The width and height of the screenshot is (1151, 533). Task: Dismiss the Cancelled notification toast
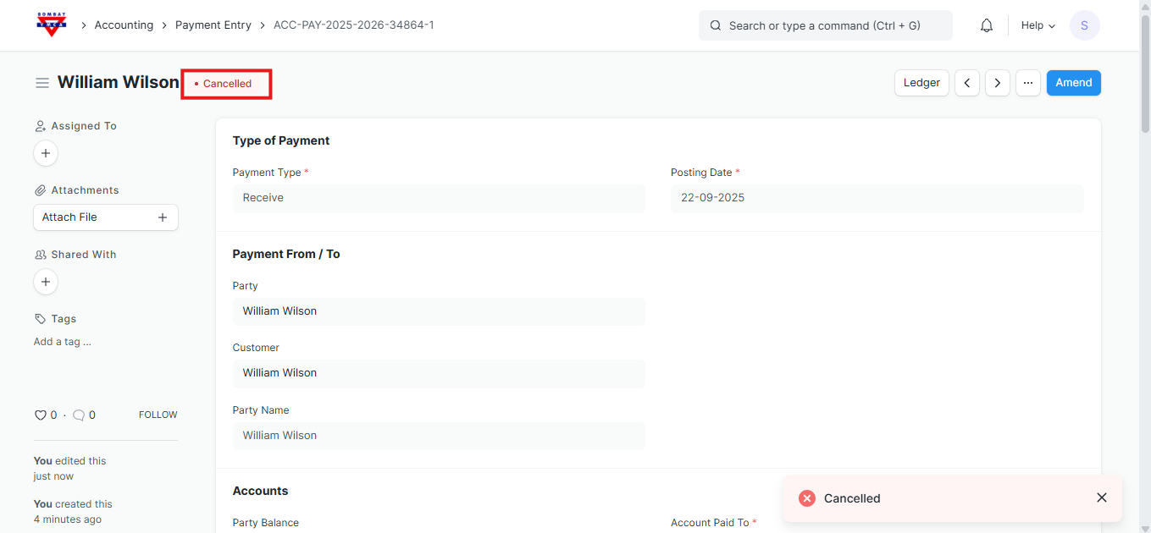point(1101,497)
